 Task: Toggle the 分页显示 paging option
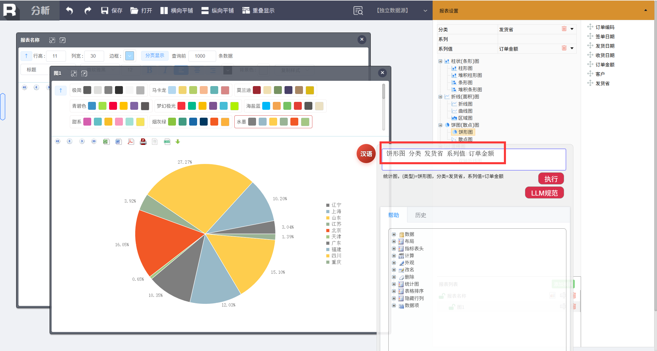[x=155, y=56]
